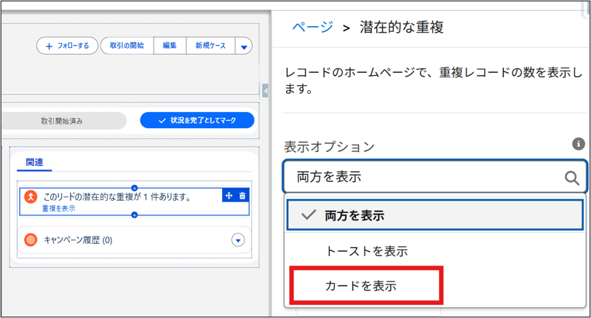Click the このリードの潜在的な重複が 1 件あります text

(x=117, y=196)
